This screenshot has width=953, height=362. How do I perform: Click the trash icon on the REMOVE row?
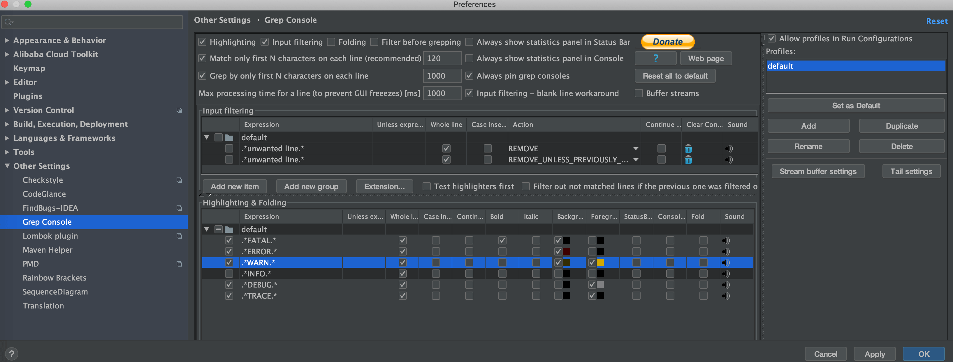point(688,148)
